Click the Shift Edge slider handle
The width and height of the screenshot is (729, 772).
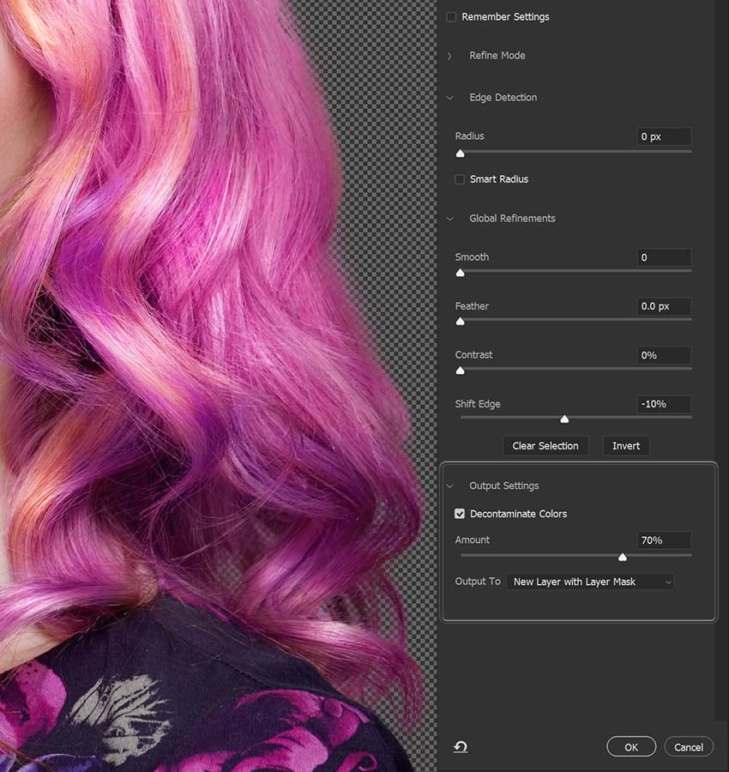pyautogui.click(x=564, y=419)
